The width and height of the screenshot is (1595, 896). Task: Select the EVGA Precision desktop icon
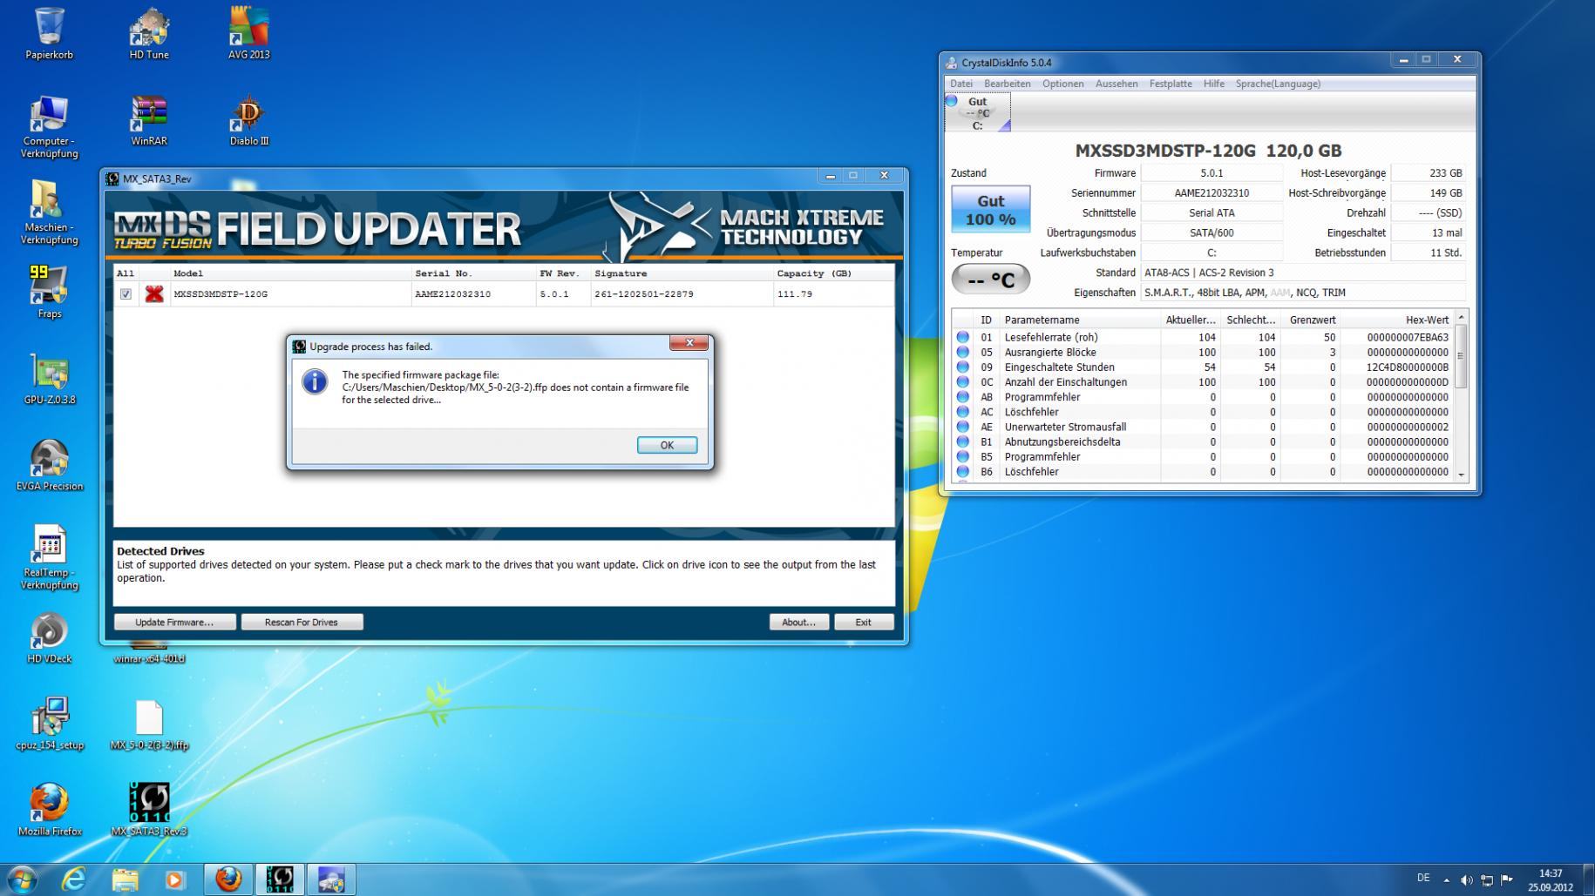(x=50, y=464)
